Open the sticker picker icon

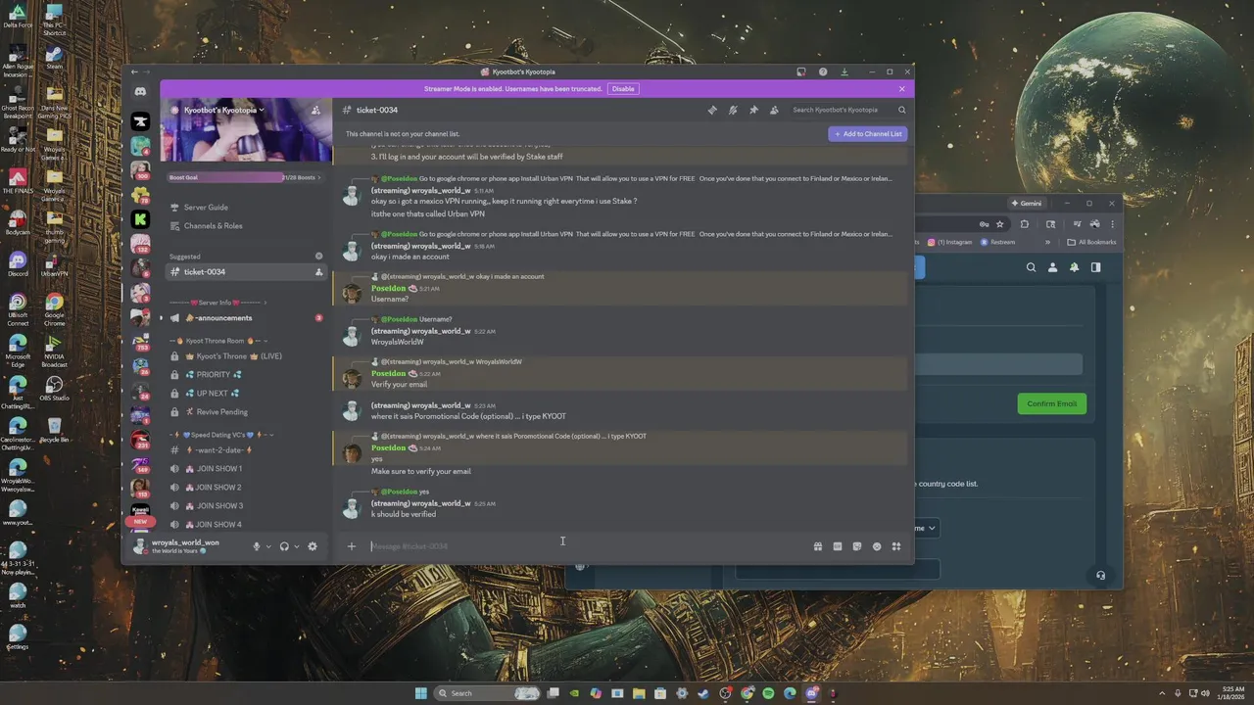click(x=857, y=546)
